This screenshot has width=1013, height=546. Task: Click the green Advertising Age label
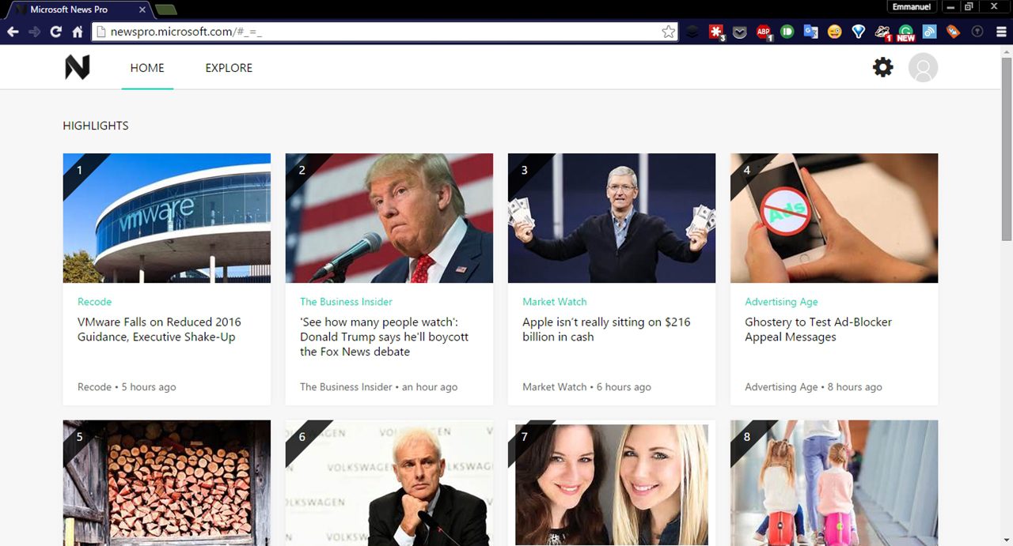pos(781,302)
